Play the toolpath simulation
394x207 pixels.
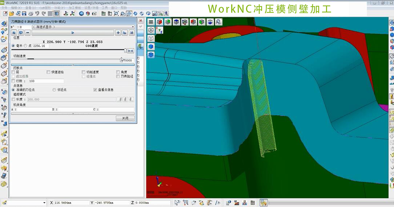pyautogui.click(x=73, y=33)
